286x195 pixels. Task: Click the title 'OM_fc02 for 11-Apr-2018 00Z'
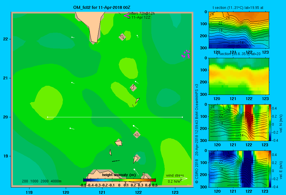coord(102,7)
